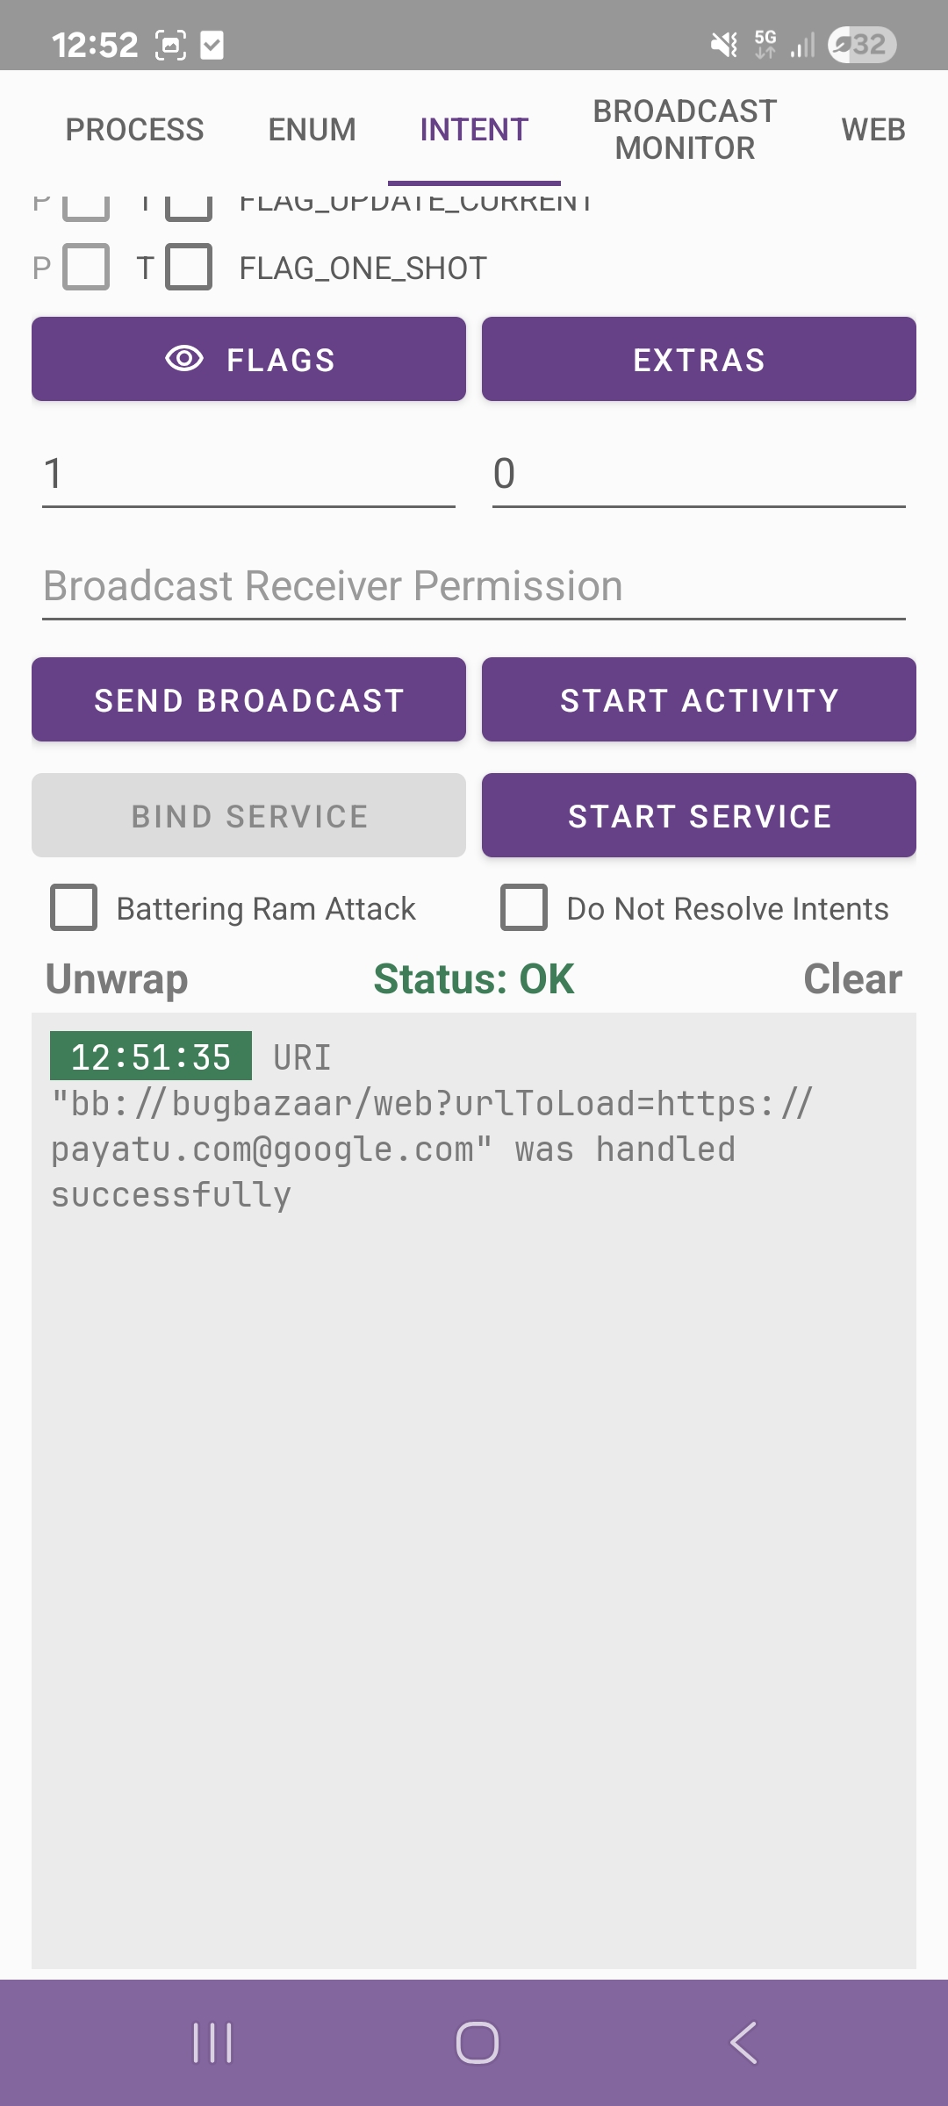Tap Clear to empty the log
The width and height of the screenshot is (948, 2106).
click(852, 979)
